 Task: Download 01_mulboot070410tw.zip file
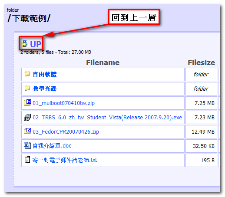tap(63, 103)
